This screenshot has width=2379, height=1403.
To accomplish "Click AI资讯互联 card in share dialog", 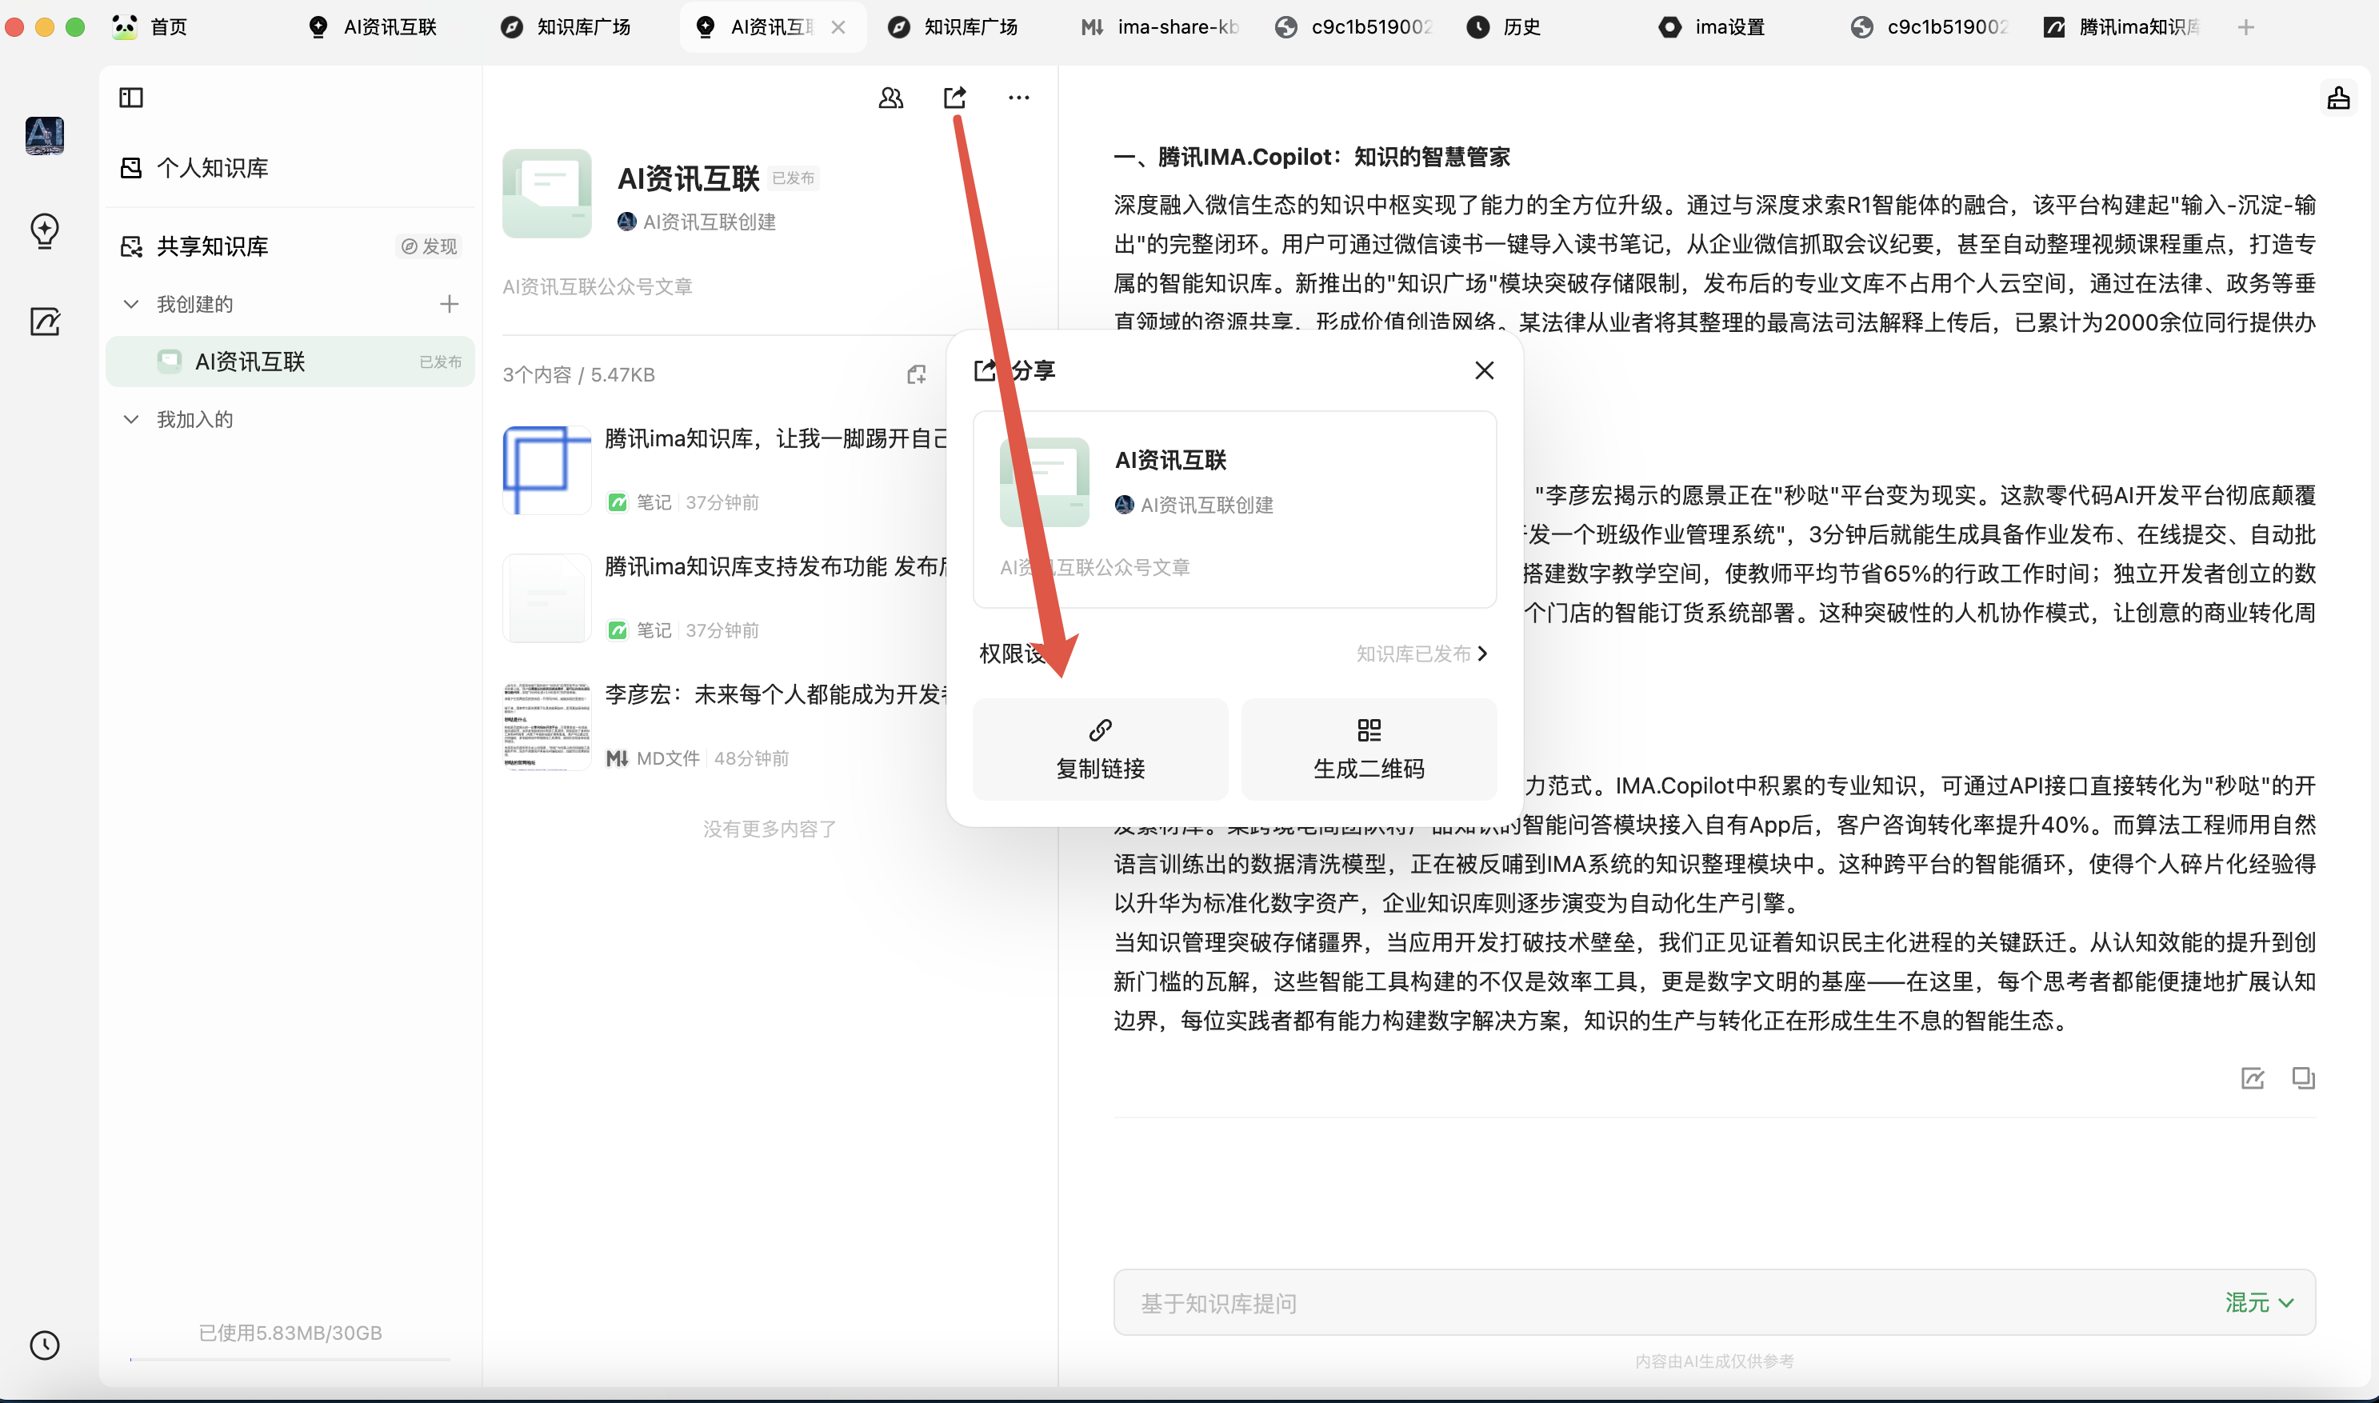I will (1234, 509).
